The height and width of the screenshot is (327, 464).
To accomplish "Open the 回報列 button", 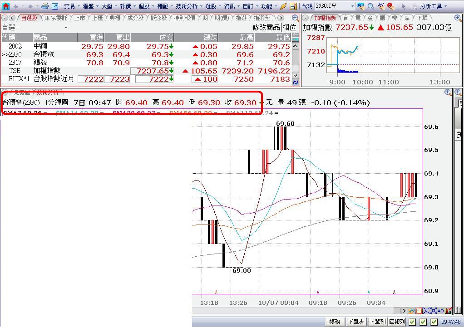I will (397, 322).
